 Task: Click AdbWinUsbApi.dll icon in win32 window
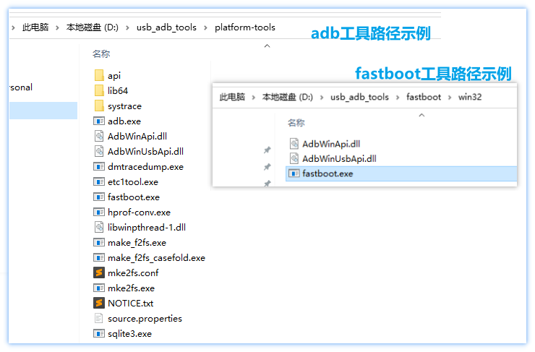[x=294, y=158]
